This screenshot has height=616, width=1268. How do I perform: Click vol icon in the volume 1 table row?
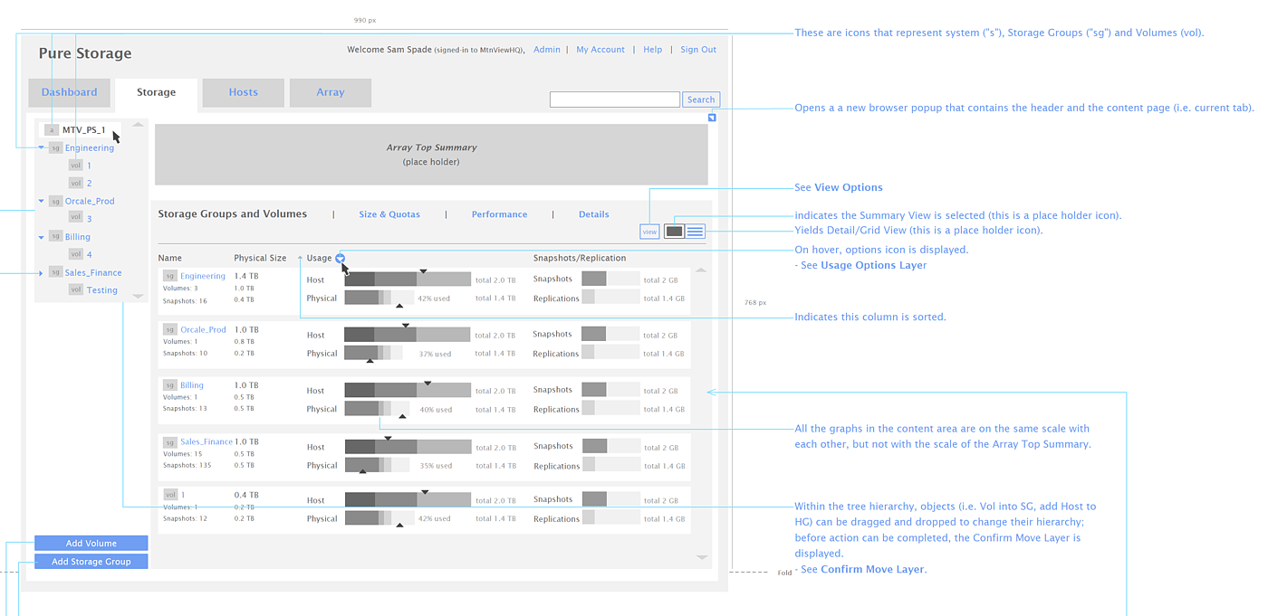169,495
